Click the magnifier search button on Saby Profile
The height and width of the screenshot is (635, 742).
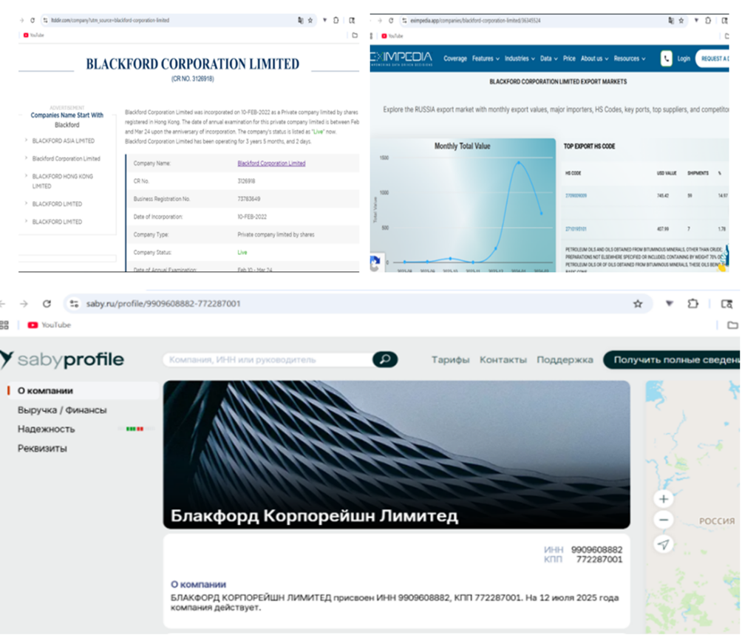click(384, 360)
